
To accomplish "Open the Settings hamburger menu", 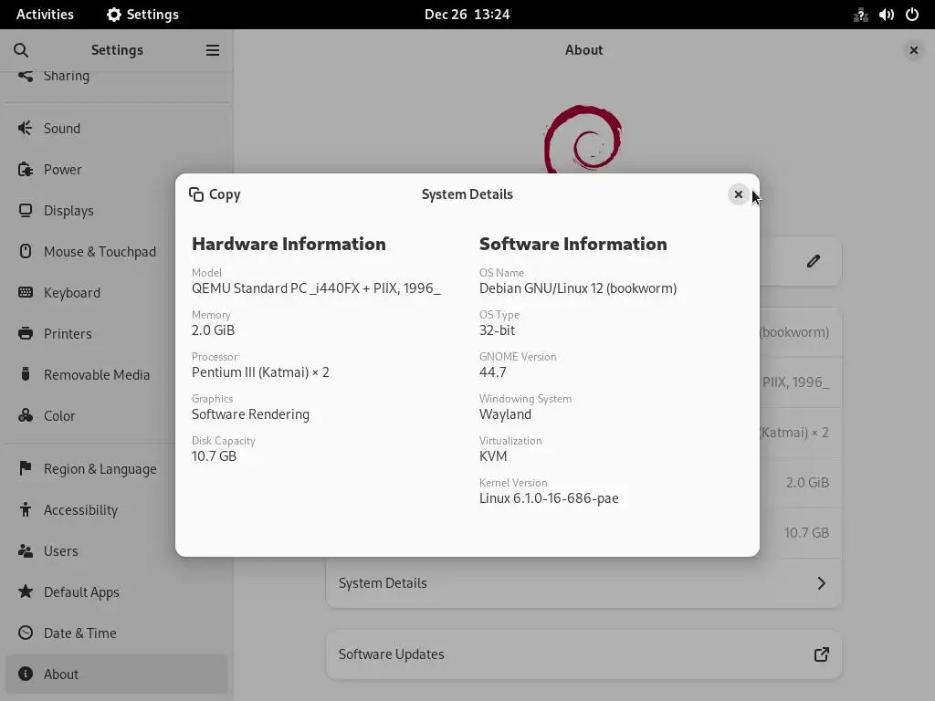I will (x=213, y=50).
